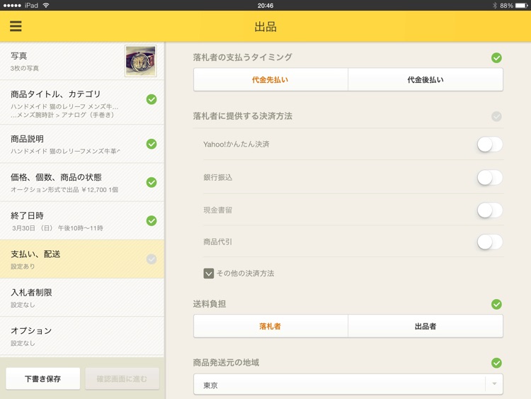Set shipping cost to 落札者
Viewport: 531px width, 399px height.
[x=270, y=326]
